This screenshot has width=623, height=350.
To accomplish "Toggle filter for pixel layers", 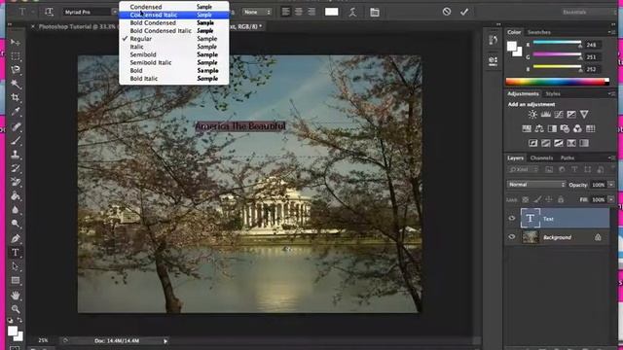I will 549,169.
